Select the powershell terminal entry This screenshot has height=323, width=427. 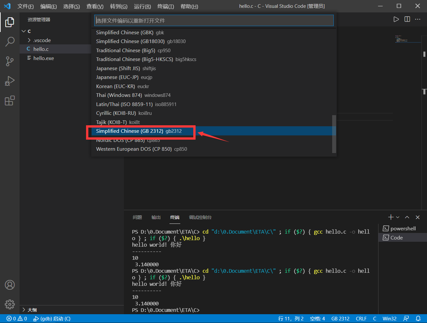tap(403, 228)
